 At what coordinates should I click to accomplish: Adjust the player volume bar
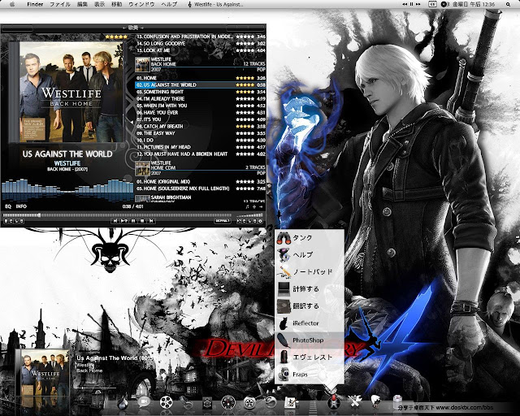249,215
